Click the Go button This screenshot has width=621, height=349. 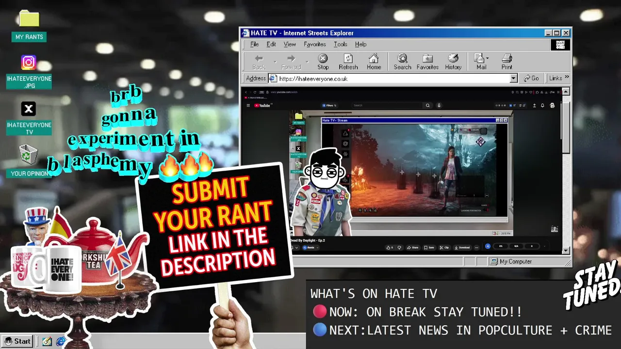click(532, 79)
